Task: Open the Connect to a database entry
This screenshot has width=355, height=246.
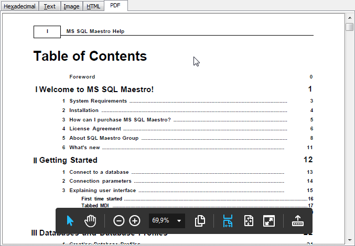Action: [x=99, y=172]
